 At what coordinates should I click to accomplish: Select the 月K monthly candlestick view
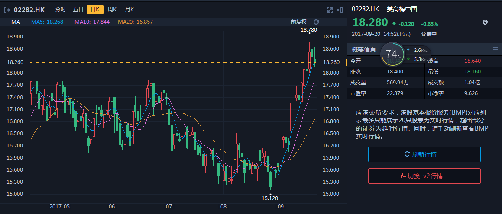[129, 10]
